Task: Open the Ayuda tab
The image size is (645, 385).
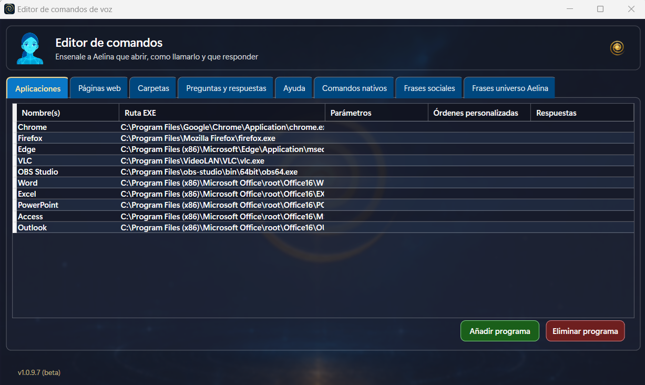Action: pyautogui.click(x=294, y=88)
